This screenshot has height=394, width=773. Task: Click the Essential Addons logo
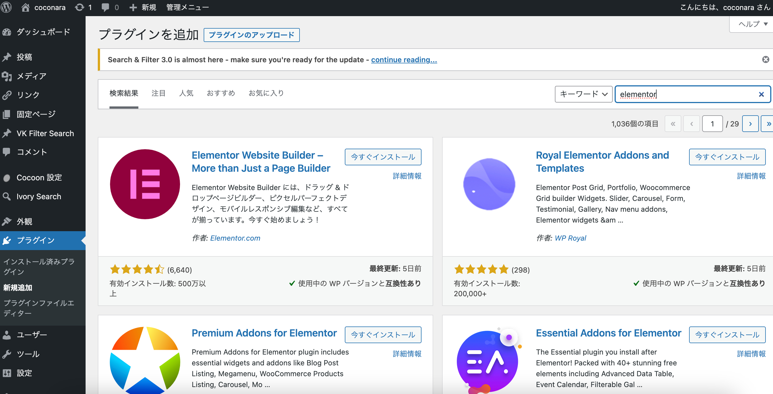click(x=489, y=360)
